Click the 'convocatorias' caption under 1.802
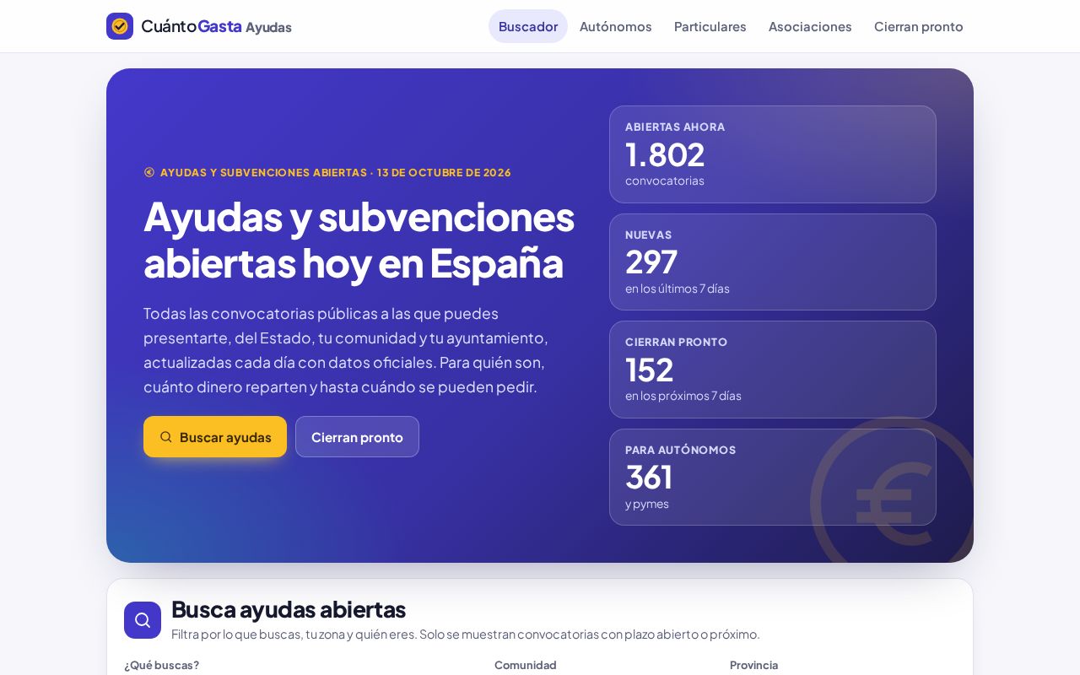The height and width of the screenshot is (675, 1080). click(665, 181)
